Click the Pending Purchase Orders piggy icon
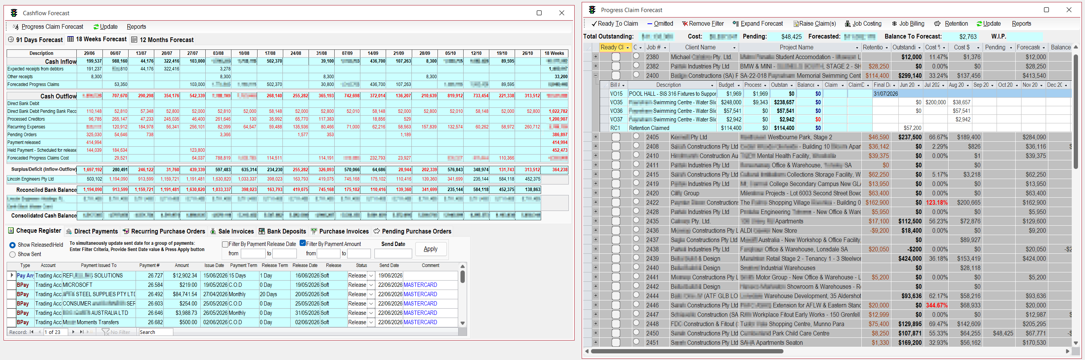This screenshot has height=360, width=1085. [377, 231]
